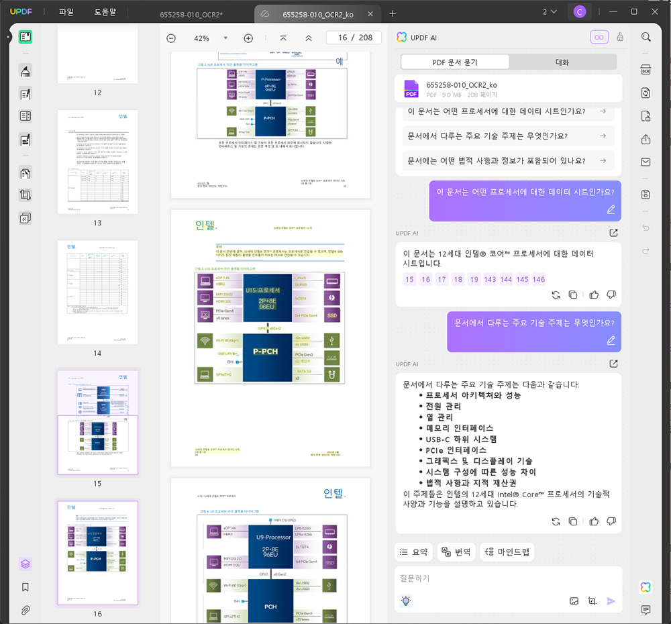Click the zoom in plus button
Screen dimensions: 671x624
248,38
